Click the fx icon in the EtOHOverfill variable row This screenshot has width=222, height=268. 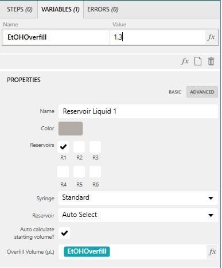(x=211, y=37)
